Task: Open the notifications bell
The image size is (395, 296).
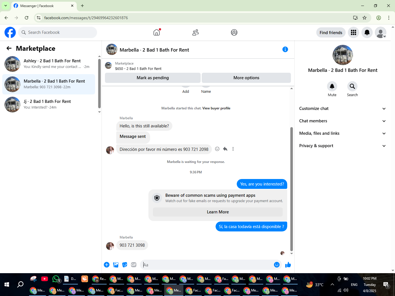Action: (367, 32)
